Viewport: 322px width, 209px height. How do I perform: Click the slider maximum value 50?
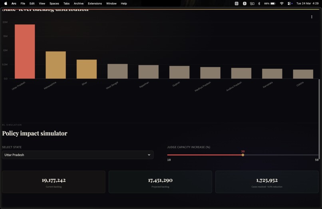317,160
